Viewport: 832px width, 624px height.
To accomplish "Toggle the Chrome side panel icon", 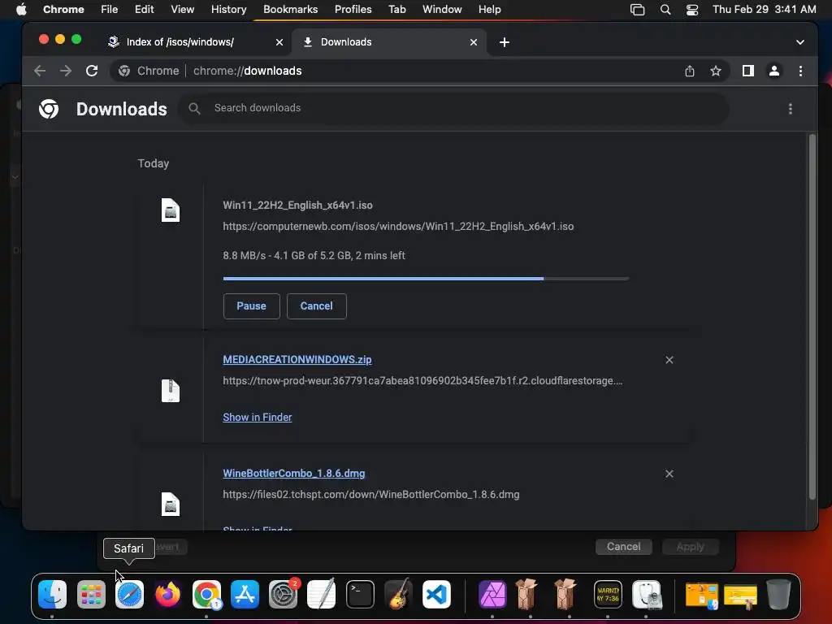I will point(748,71).
